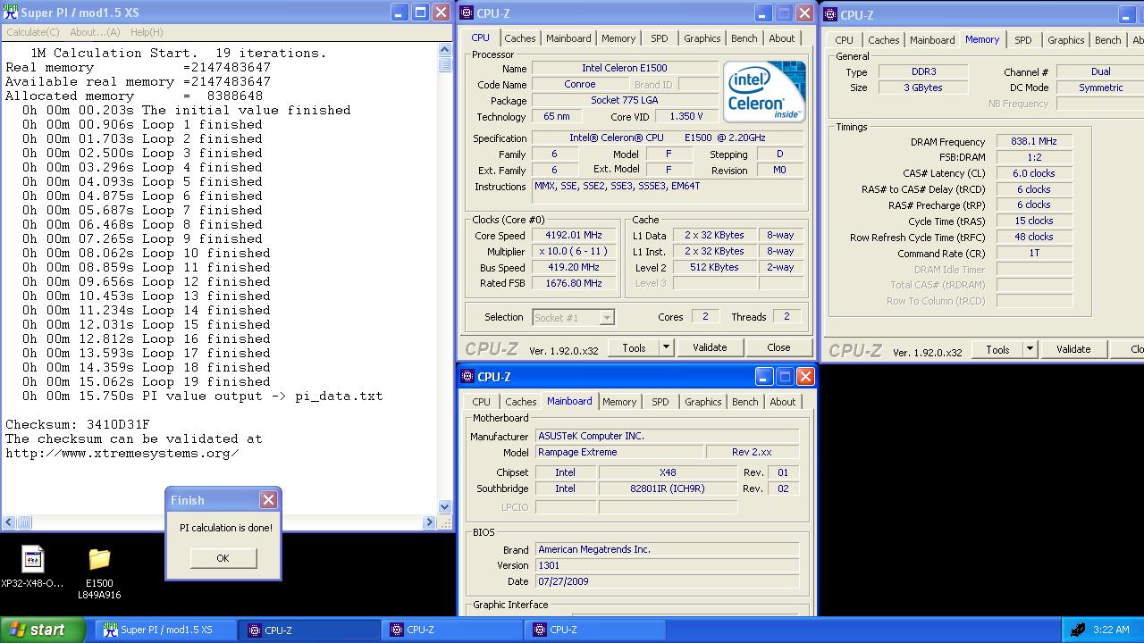This screenshot has width=1144, height=643.
Task: Open the XP32-X48 desktop file icon
Action: [x=33, y=559]
